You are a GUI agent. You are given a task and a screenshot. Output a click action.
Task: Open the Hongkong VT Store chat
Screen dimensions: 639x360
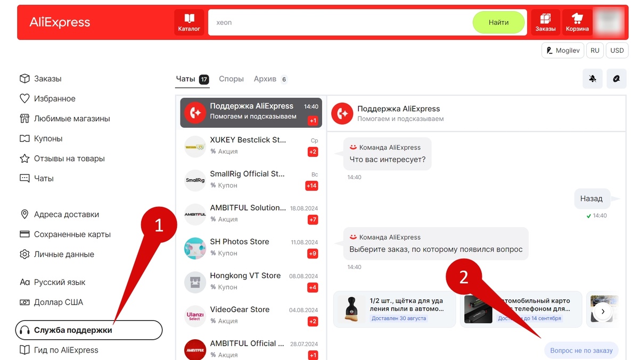tap(251, 282)
